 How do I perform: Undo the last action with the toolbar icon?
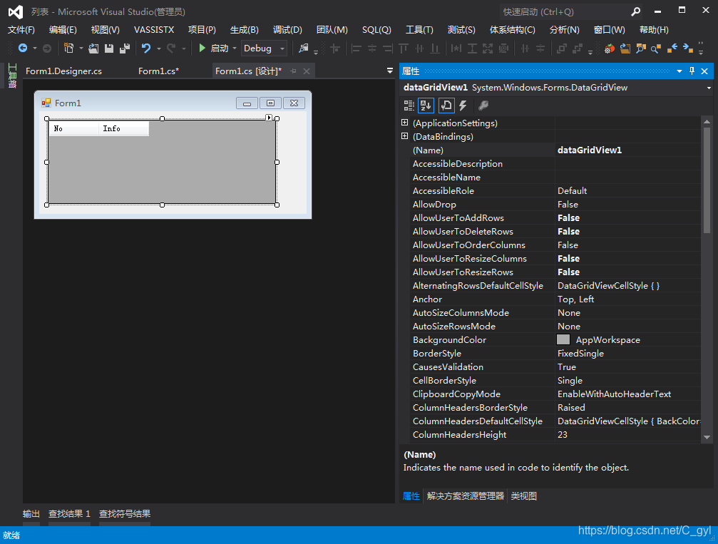tap(146, 48)
